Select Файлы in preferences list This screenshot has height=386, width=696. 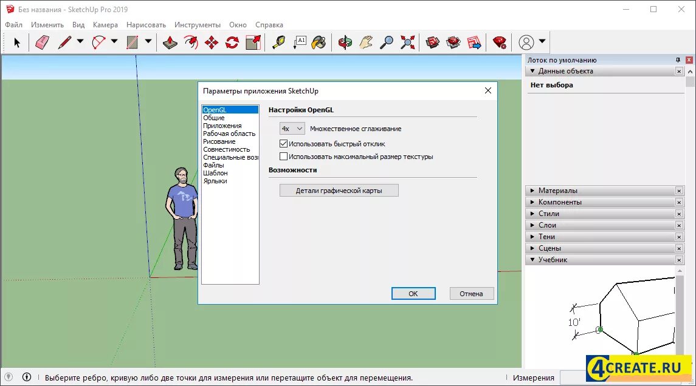point(213,165)
